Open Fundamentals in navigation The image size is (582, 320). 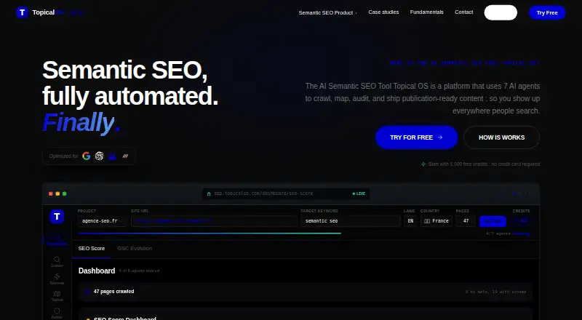coord(426,12)
